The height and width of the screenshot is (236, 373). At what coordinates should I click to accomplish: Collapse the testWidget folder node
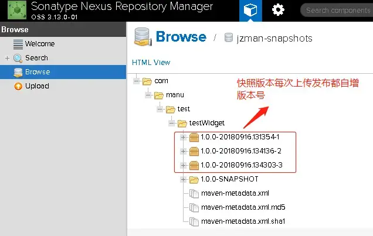coord(172,123)
